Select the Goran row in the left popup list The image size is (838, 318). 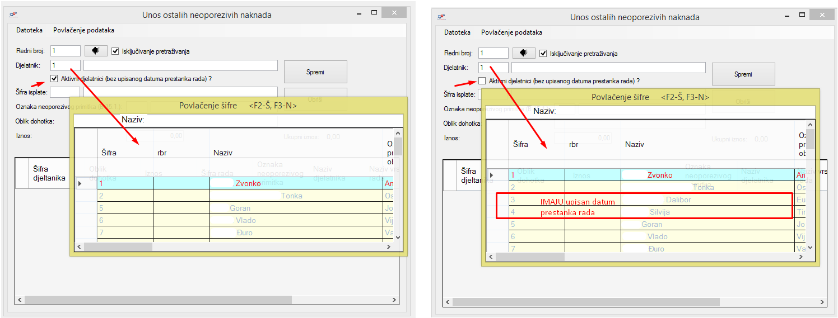240,208
